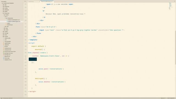Select the mattermost-helpdesk root folder name
The height and width of the screenshot is (99, 176).
(x=9, y=3)
